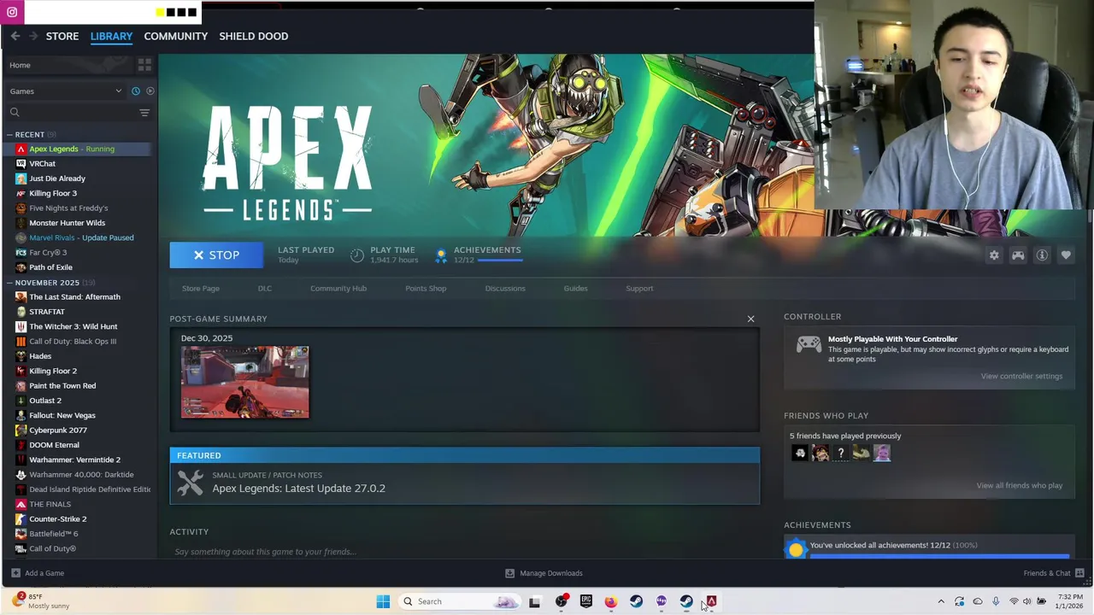Open the STORE tab
Viewport: 1094px width, 615px height.
coord(62,36)
